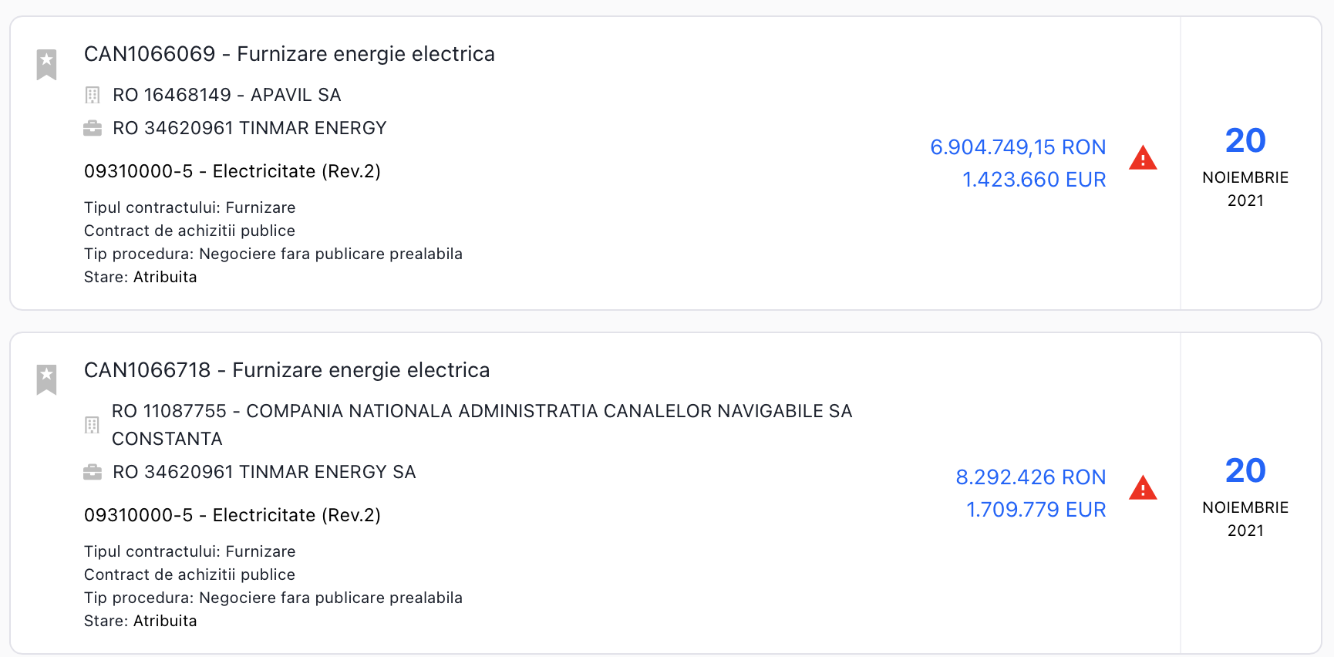Click the second card's 20 Noiembrie 2021 date

point(1245,495)
